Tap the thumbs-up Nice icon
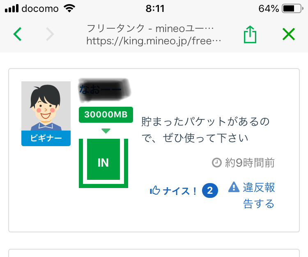This screenshot has height=257, width=308. coord(155,190)
